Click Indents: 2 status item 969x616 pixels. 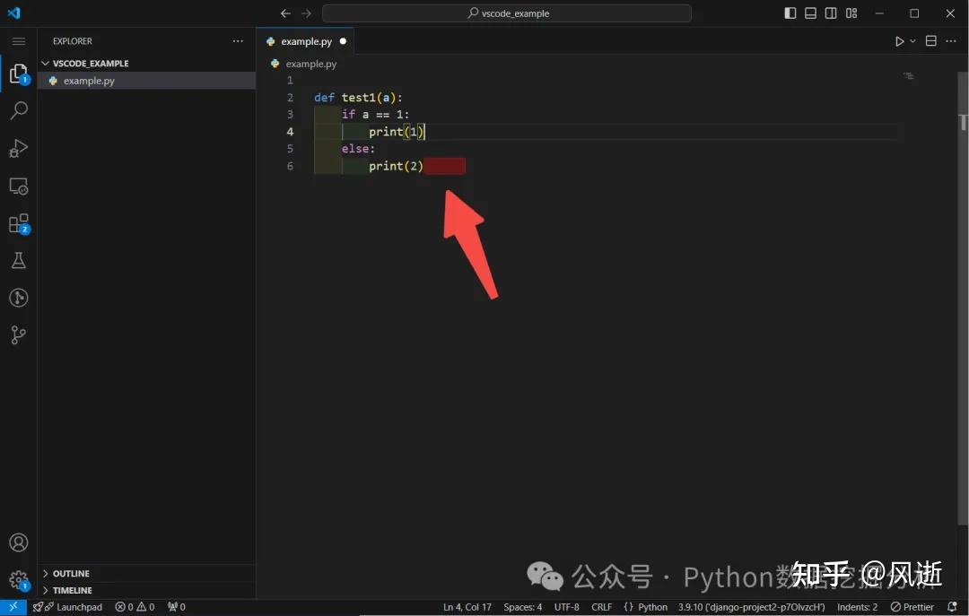point(857,607)
